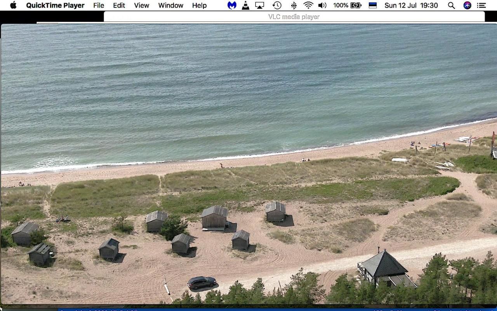Open the Bluetooth status menu
Image resolution: width=497 pixels, height=311 pixels.
pyautogui.click(x=294, y=5)
